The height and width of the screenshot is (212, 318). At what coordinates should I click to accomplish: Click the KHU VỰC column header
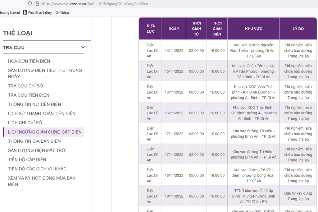253,29
